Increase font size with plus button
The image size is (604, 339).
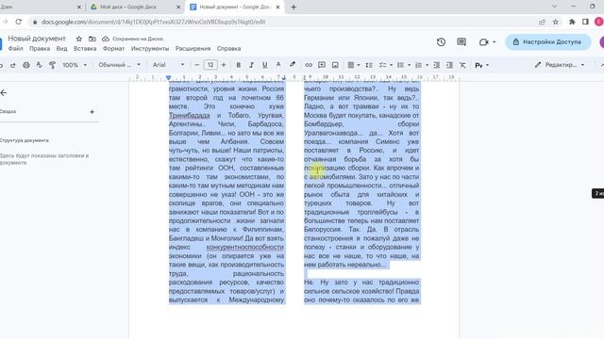(x=224, y=65)
